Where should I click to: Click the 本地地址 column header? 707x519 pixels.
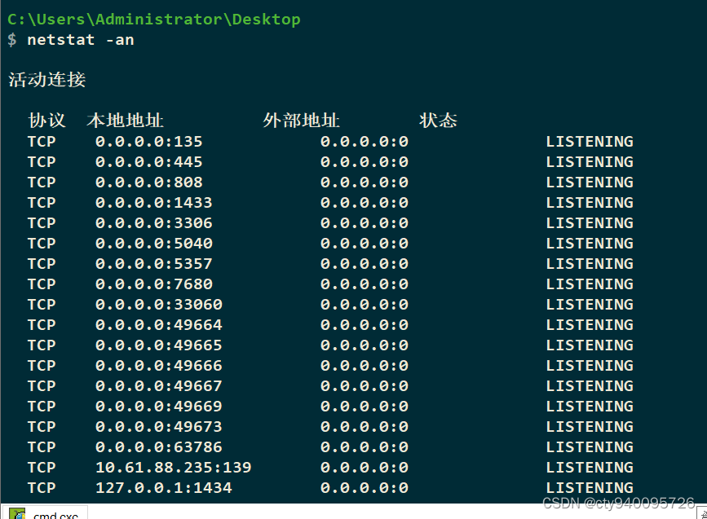[x=125, y=121]
